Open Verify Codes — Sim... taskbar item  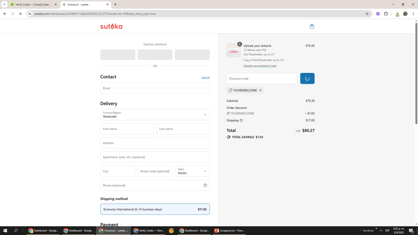tap(148, 231)
